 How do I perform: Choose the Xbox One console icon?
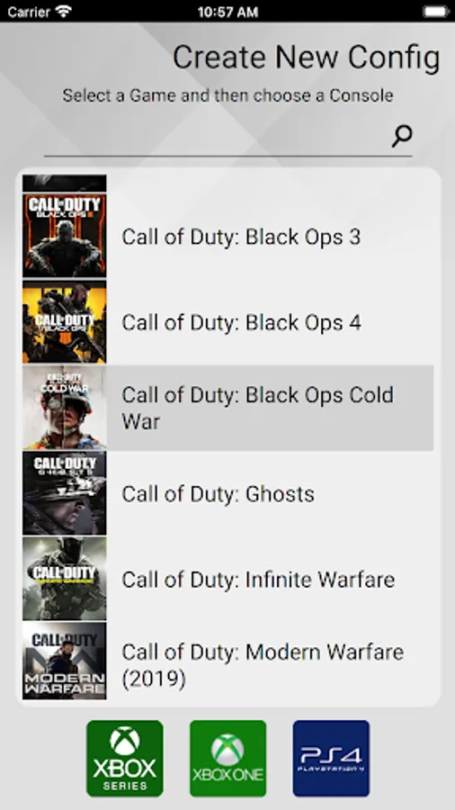228,759
